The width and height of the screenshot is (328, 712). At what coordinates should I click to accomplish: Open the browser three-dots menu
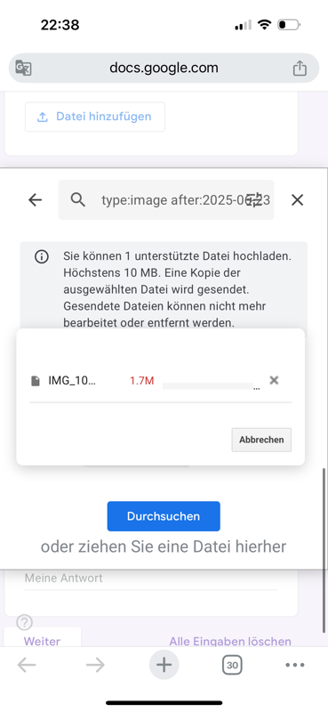pyautogui.click(x=295, y=665)
